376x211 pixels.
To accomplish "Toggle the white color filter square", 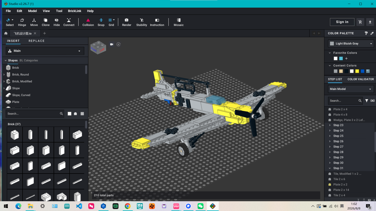I will [69, 114].
